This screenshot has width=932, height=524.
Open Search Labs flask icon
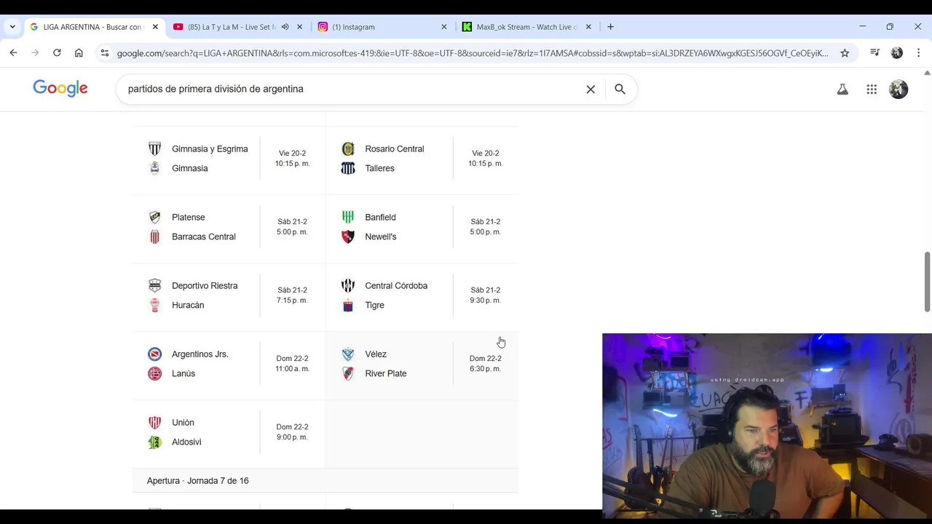(842, 89)
